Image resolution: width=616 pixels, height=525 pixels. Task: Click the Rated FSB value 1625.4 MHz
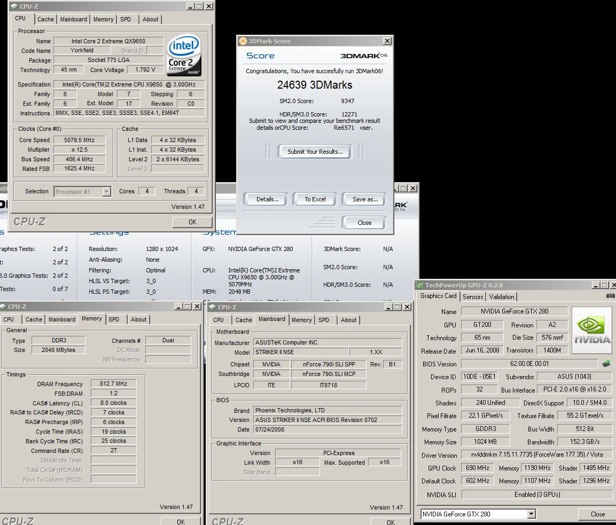[x=80, y=168]
